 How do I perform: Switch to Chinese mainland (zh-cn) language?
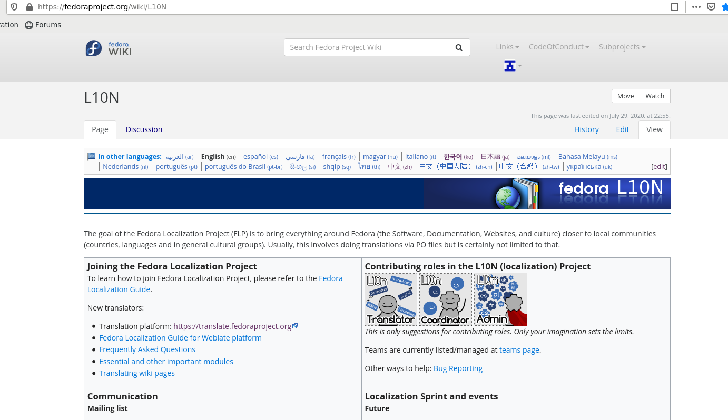coord(456,167)
